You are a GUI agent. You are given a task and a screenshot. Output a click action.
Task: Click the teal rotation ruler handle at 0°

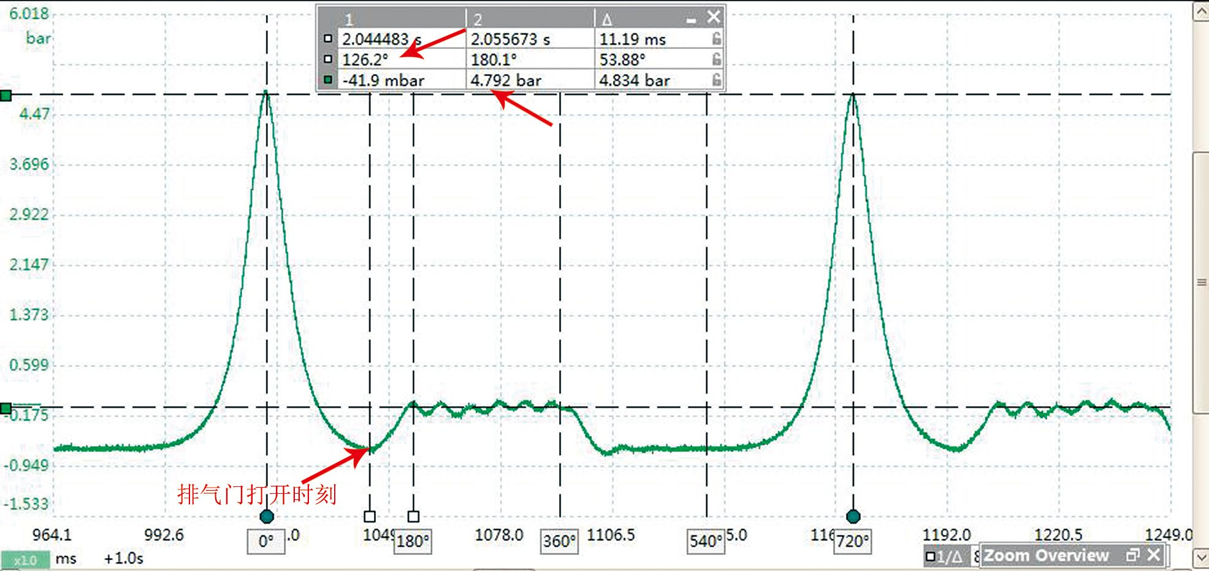tap(267, 516)
